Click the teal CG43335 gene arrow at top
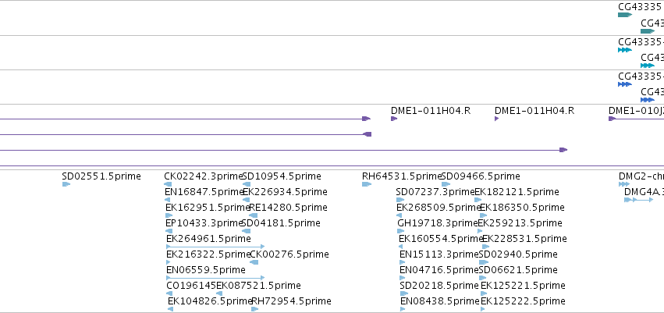Screen dimensions: 664x313 [x=625, y=15]
